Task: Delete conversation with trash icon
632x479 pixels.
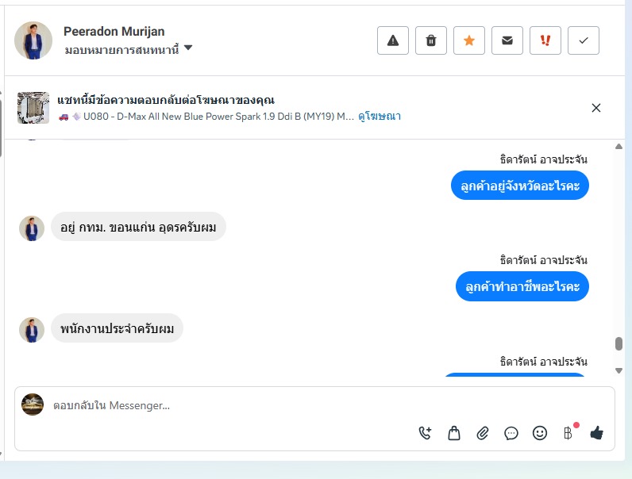Action: (431, 40)
